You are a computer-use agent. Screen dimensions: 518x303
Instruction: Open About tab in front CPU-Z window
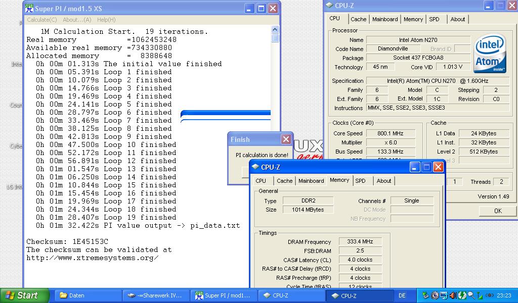[383, 181]
